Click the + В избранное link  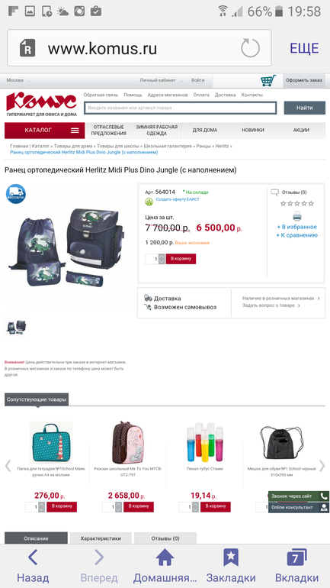296,227
